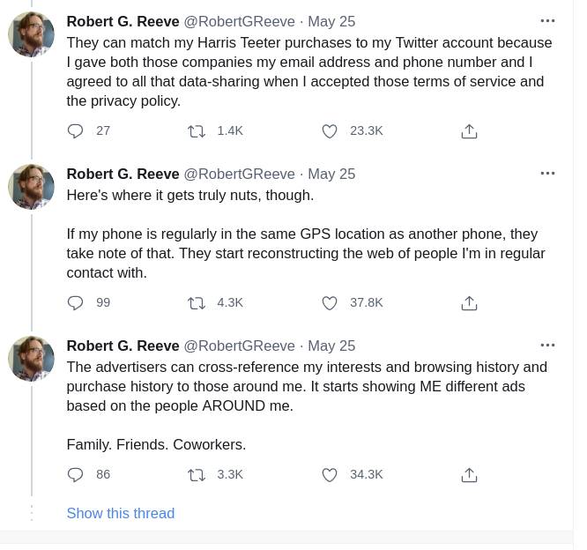The image size is (587, 550).
Task: Click @RobertGReeve handle on the advertisers tweet
Action: (x=239, y=346)
